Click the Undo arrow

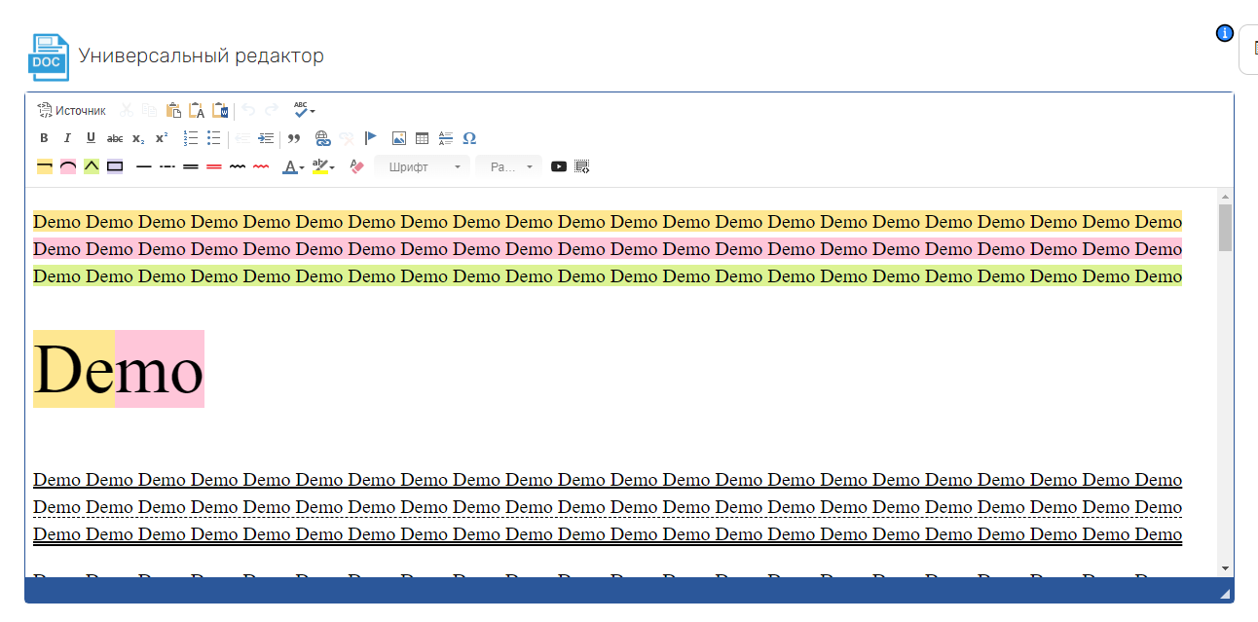coord(248,110)
